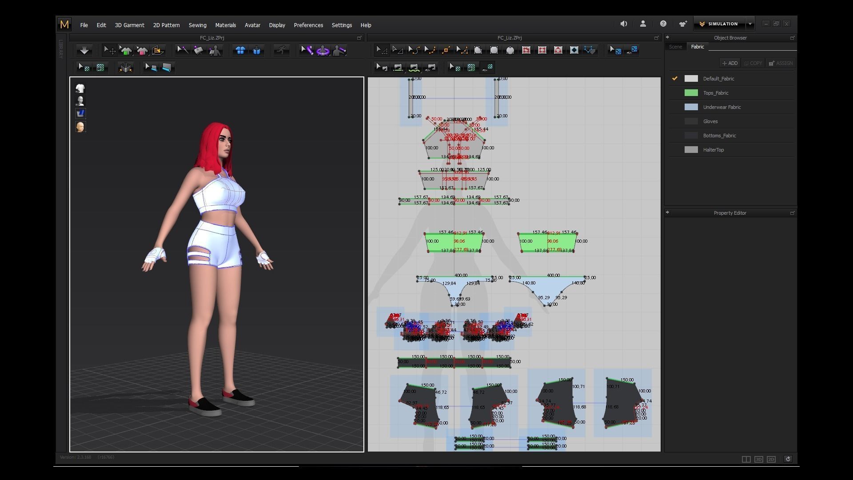Click the Simulation button
This screenshot has height=480, width=853.
click(x=720, y=24)
